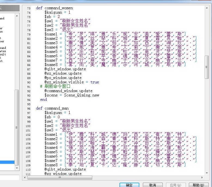Click '$name2' on line 80

51,39
